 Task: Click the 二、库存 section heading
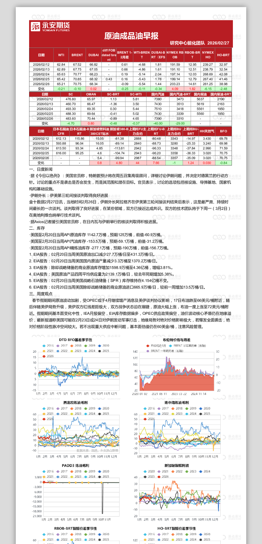click(37, 228)
